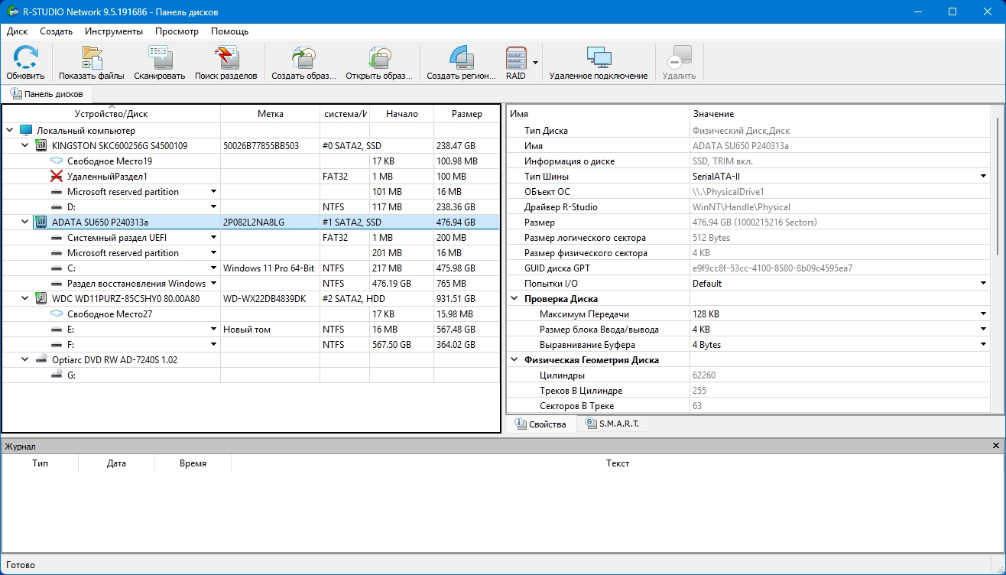
Task: Open the Тип Шины SerialATA-II dropdown
Action: (x=983, y=177)
